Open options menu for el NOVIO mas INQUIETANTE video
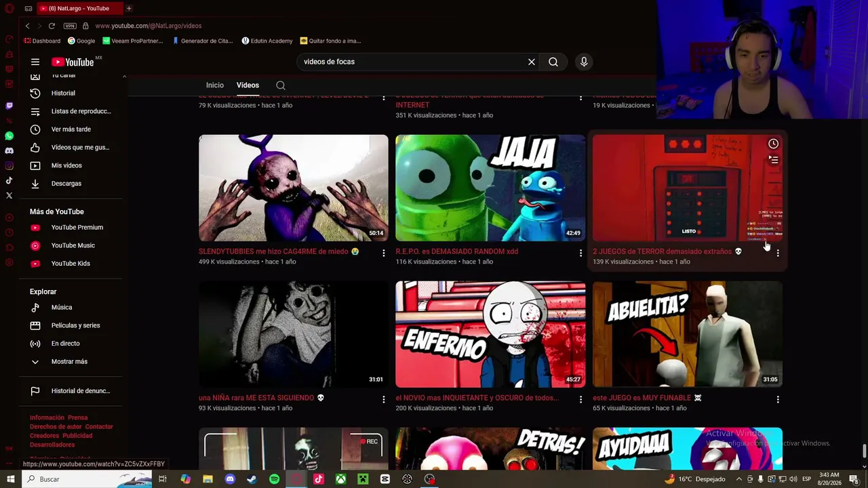 (580, 399)
